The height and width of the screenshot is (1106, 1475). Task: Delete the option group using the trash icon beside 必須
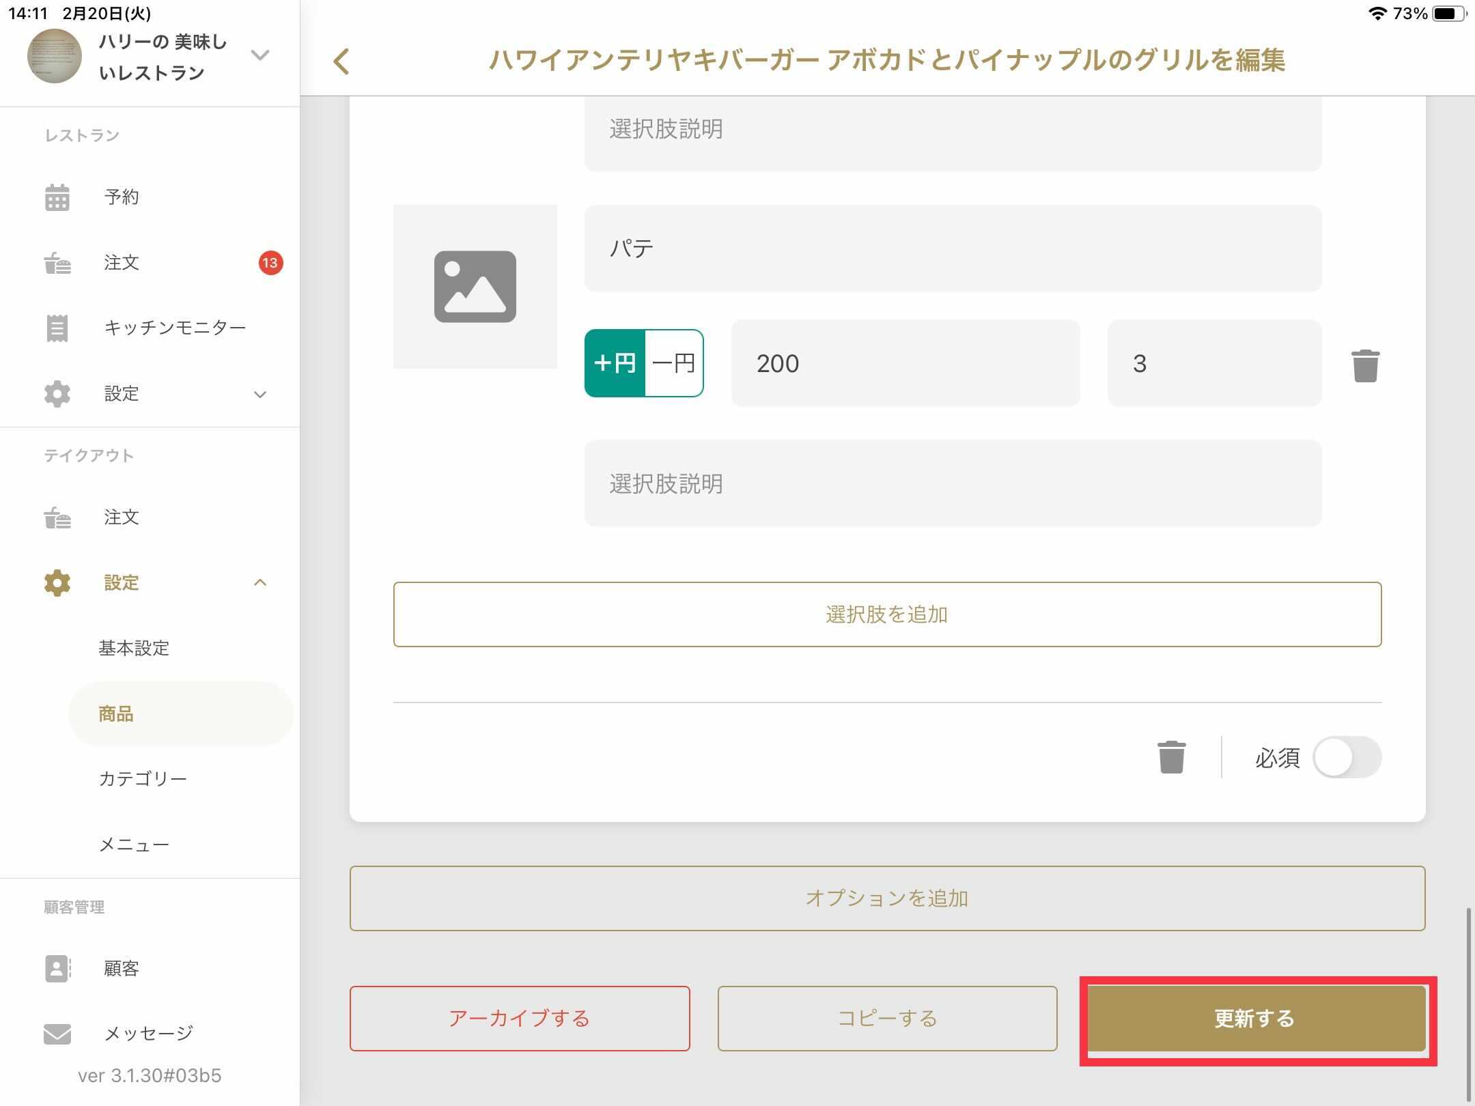[1171, 757]
